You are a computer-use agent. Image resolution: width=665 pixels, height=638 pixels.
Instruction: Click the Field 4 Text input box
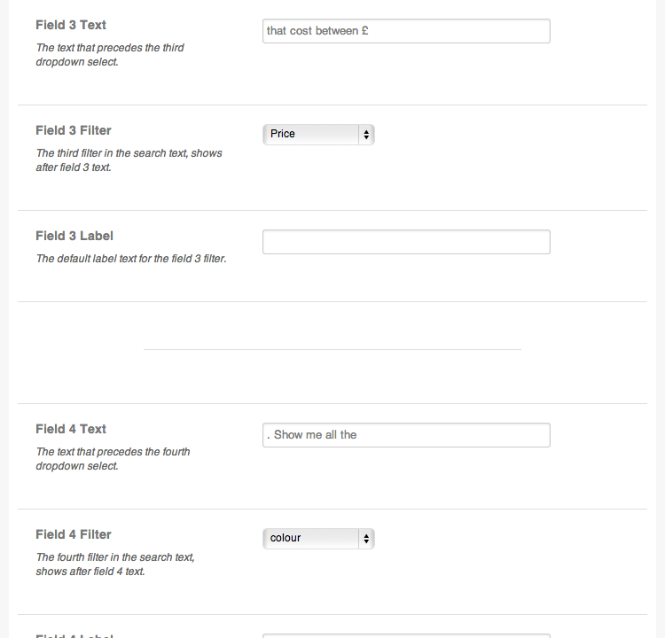(406, 435)
